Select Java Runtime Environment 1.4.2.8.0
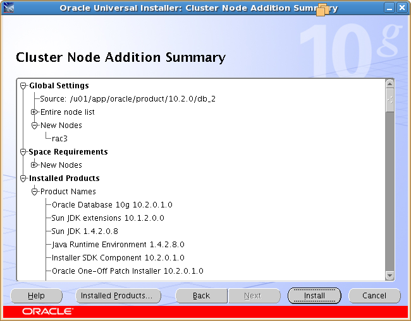The width and height of the screenshot is (411, 321). [118, 245]
